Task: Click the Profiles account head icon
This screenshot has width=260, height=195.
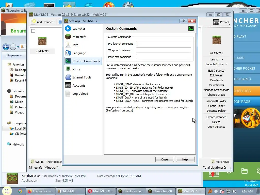Action: pyautogui.click(x=216, y=22)
